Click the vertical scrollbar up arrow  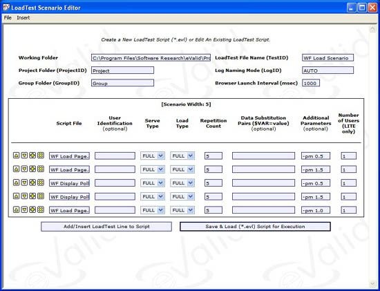pyautogui.click(x=372, y=29)
